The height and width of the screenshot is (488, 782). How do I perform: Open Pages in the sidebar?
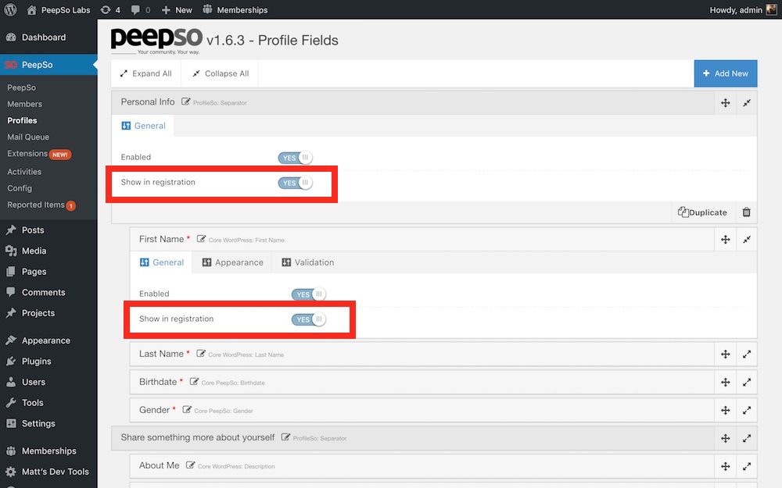48,272
